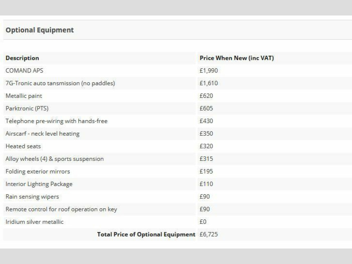Select the Rain sensing wipers row
The width and height of the screenshot is (352, 264).
[x=32, y=197]
